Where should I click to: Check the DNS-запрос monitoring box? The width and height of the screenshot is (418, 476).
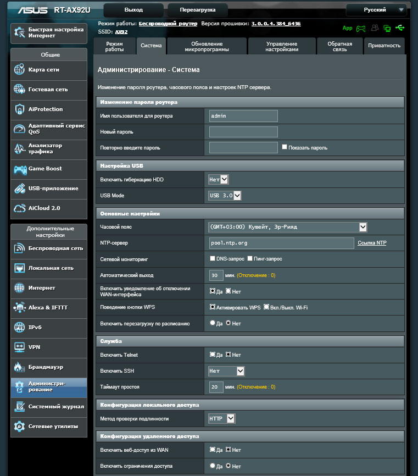point(213,258)
